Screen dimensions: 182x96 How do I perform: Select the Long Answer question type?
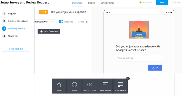point(120,86)
